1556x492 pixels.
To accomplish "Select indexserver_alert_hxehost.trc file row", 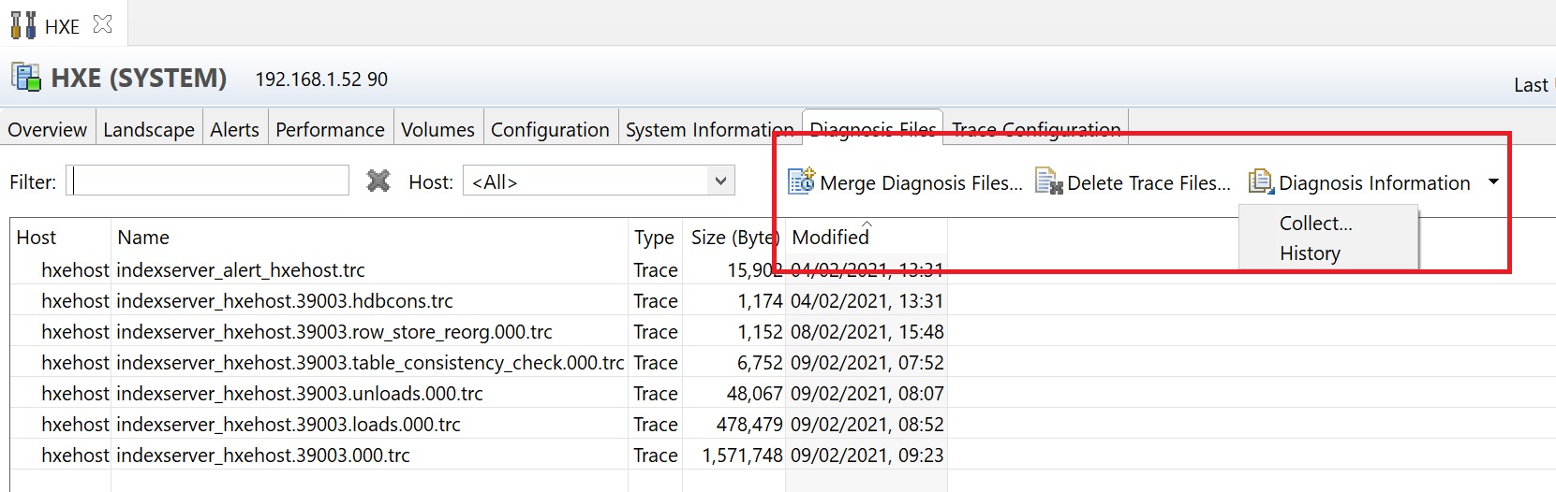I will click(241, 270).
